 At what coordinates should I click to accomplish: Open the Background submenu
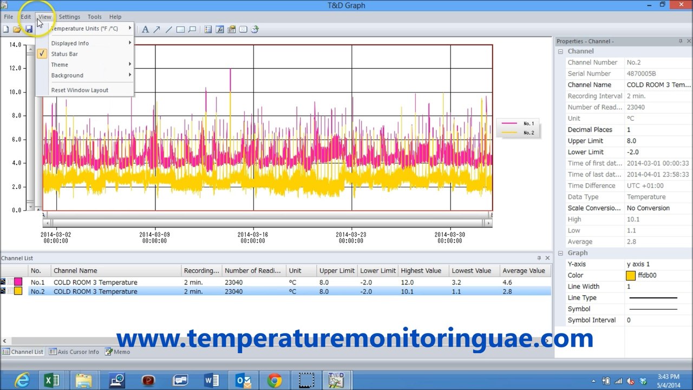tap(84, 75)
